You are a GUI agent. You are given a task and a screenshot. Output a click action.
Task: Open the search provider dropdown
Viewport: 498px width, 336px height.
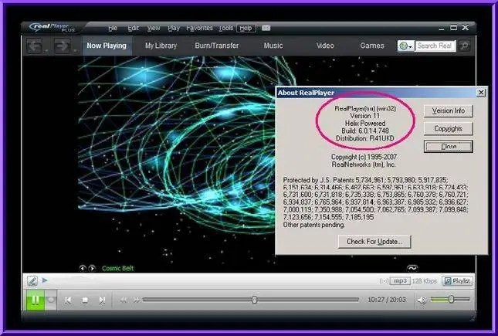tap(405, 46)
